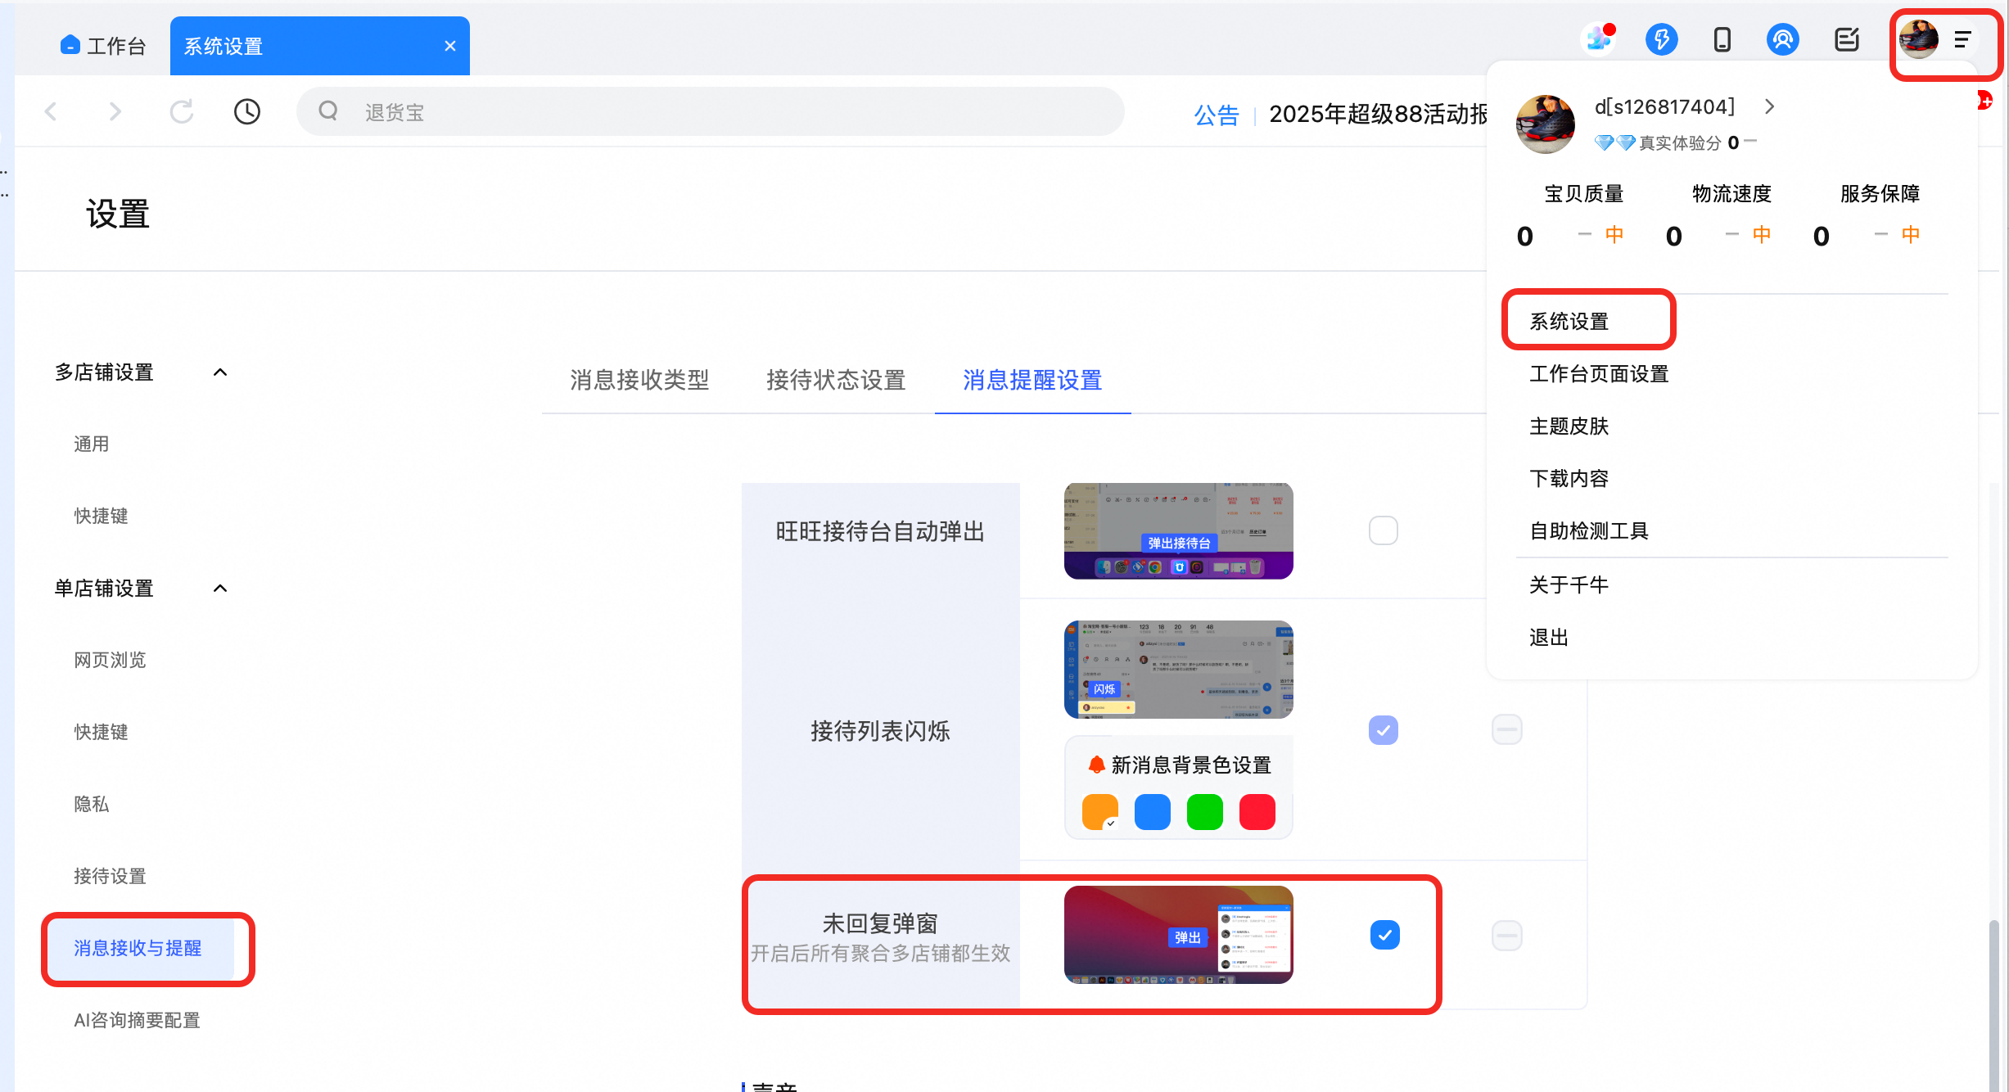
Task: Open 自助检测工具 menu item
Action: [x=1588, y=531]
